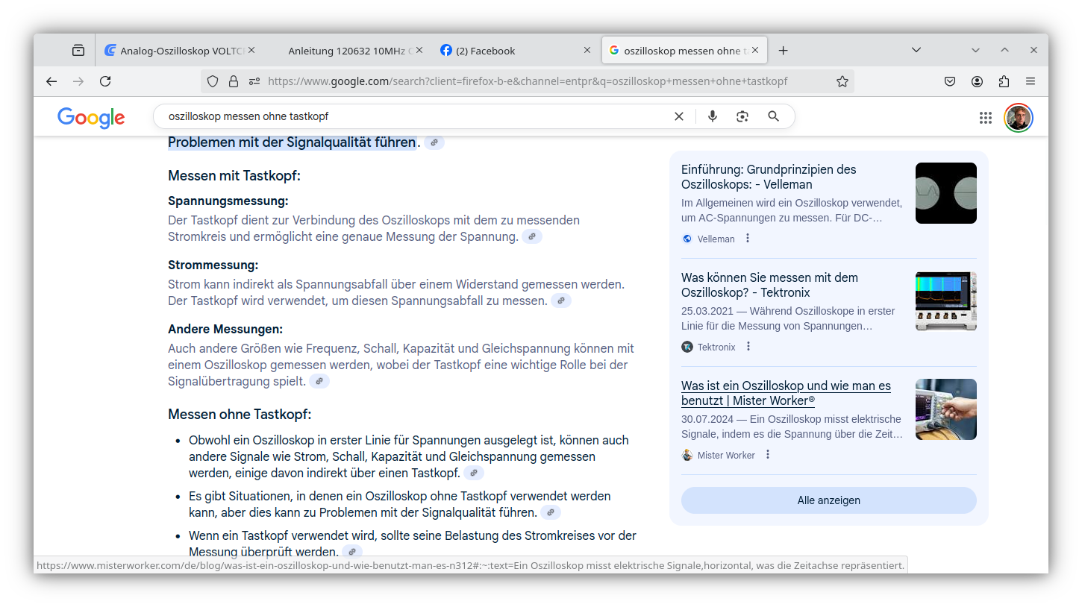
Task: Clear the search query with the X icon
Action: click(679, 116)
